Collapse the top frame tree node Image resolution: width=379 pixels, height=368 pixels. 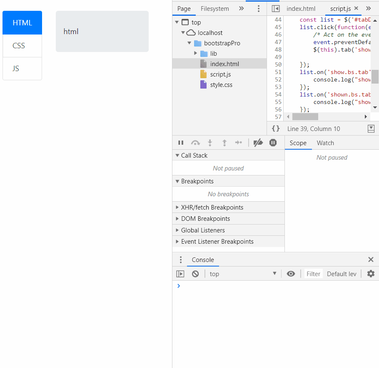pyautogui.click(x=177, y=22)
